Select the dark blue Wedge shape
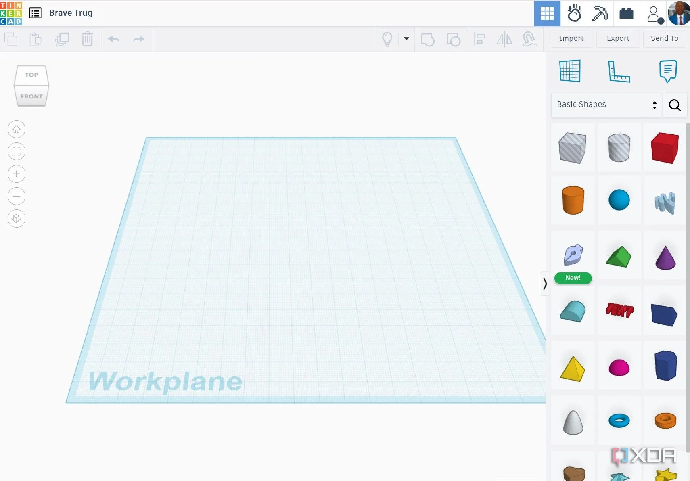Screen dimensions: 690x481 [x=664, y=315]
